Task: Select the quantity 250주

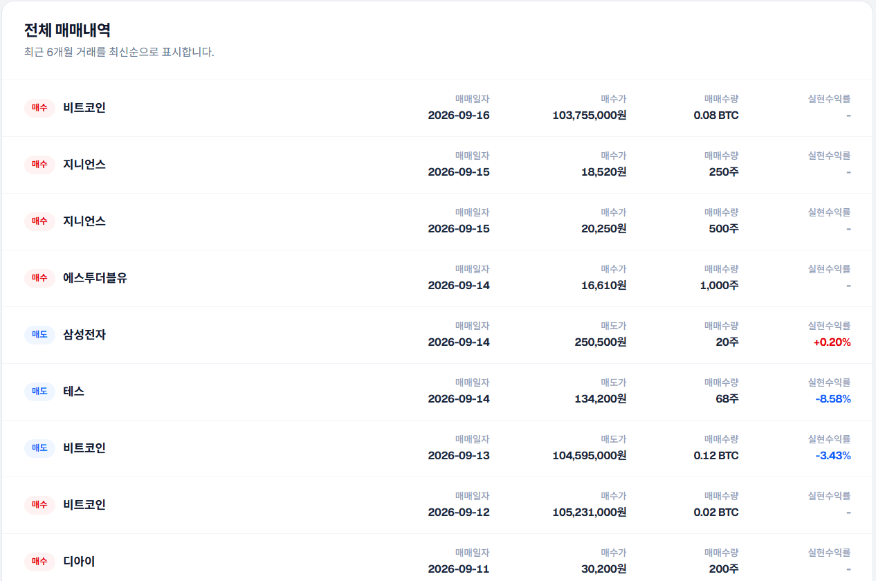Action: [724, 172]
